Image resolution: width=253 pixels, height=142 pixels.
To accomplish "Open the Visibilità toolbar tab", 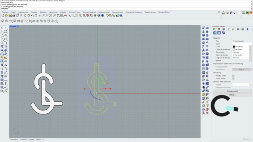I will tap(63, 12).
